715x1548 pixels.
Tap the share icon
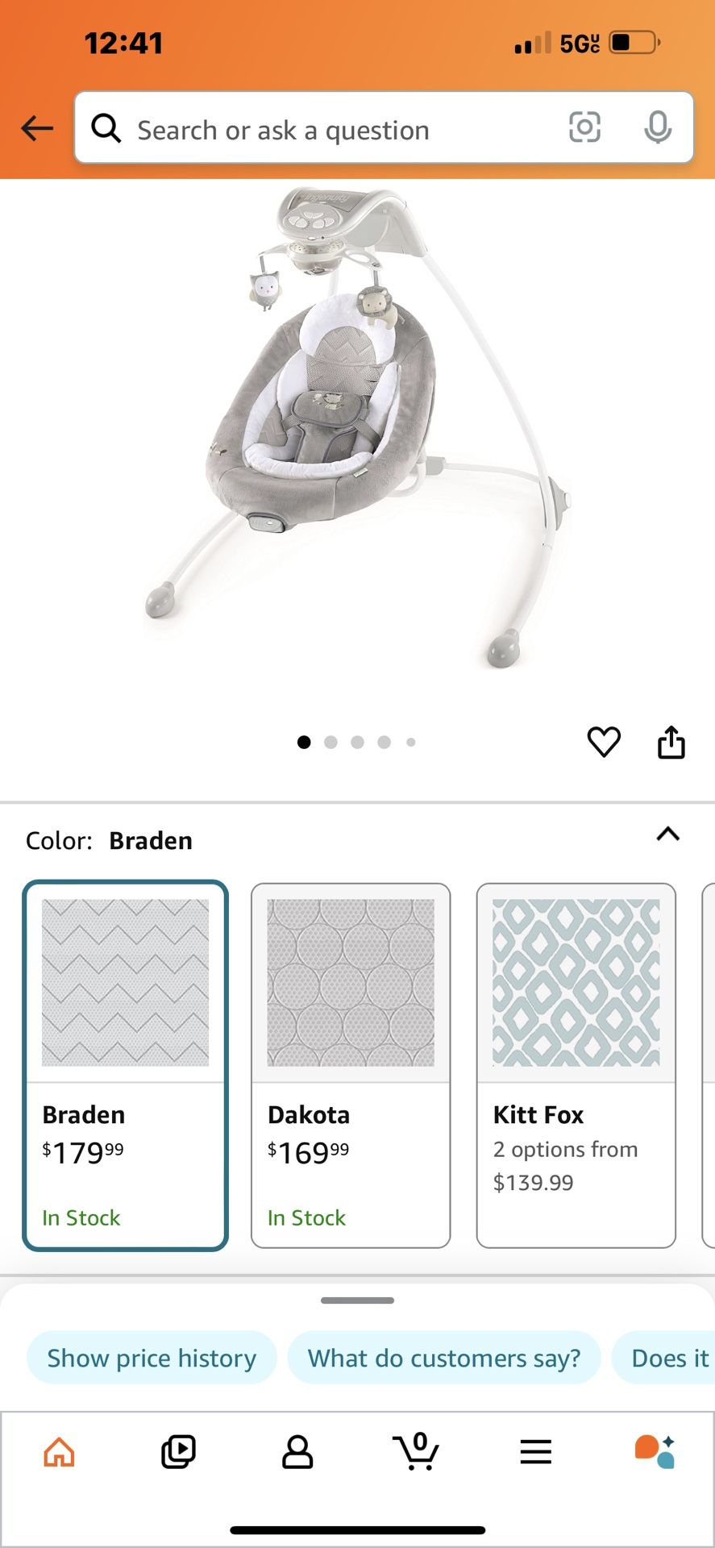click(x=671, y=742)
